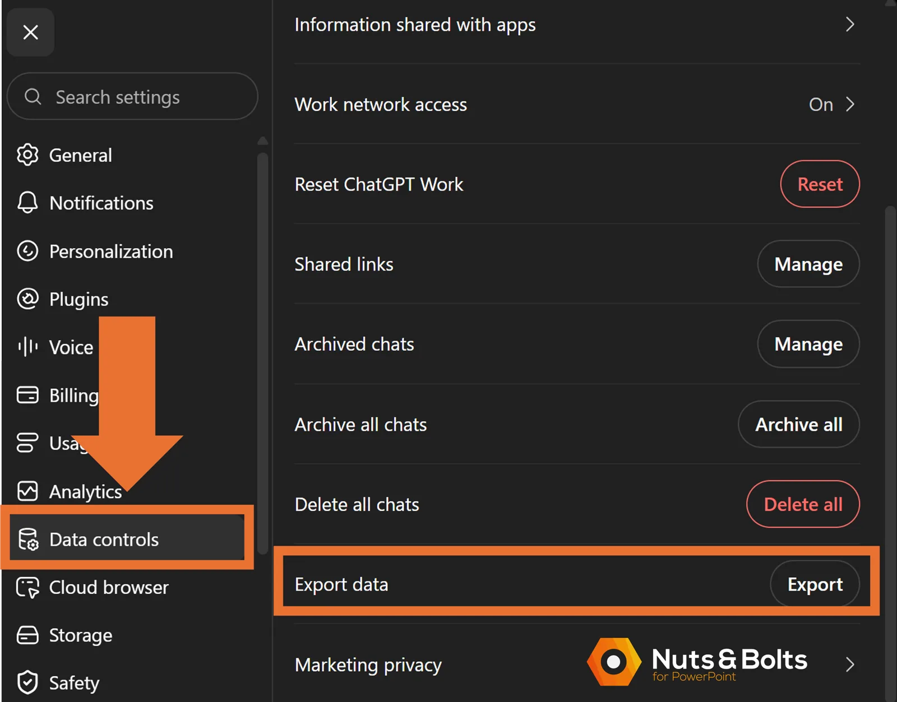Click the Search settings field
This screenshot has width=897, height=702.
(132, 96)
